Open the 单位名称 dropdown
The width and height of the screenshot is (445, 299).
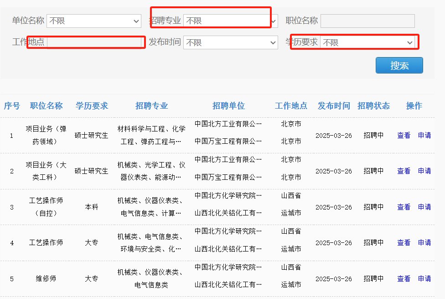93,21
